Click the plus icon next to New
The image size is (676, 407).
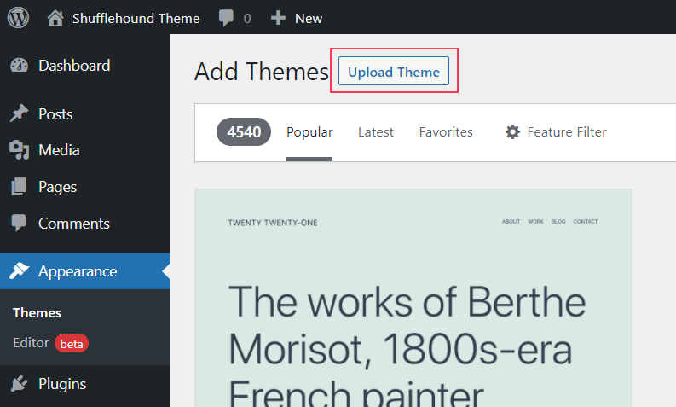278,18
